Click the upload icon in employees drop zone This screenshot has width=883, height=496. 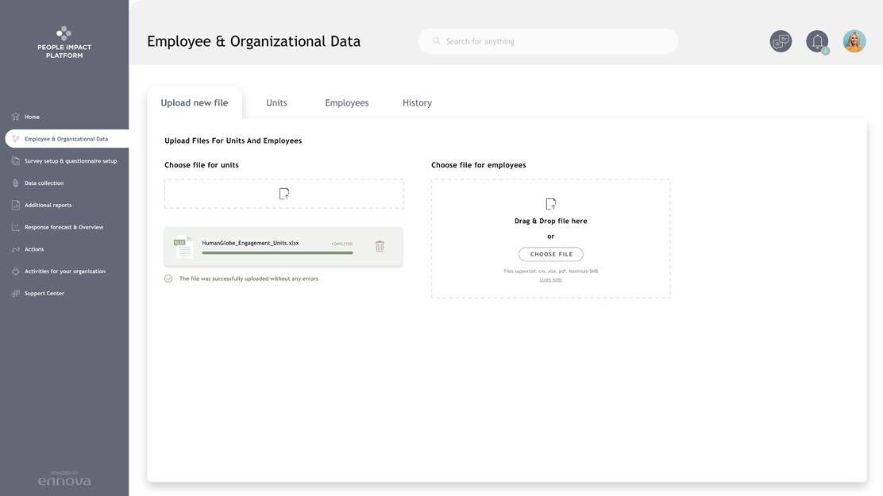(550, 204)
